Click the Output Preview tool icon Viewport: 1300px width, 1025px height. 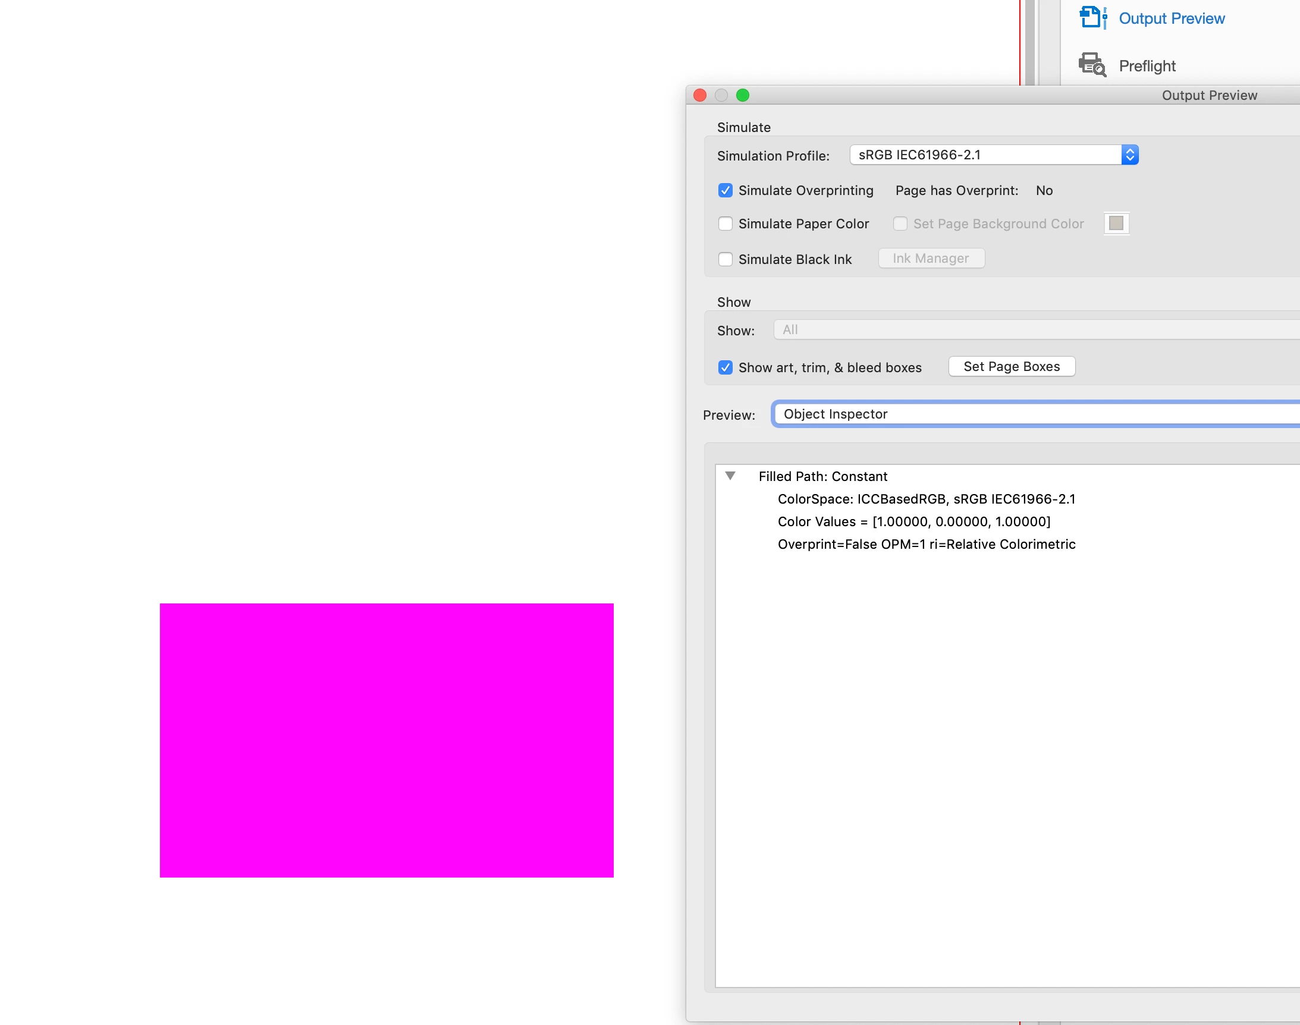(1092, 17)
